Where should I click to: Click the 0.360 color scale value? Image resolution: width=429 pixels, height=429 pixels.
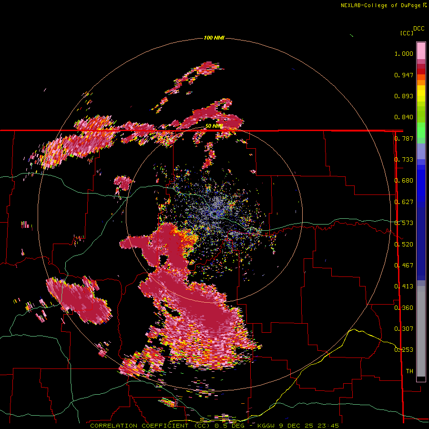404,308
